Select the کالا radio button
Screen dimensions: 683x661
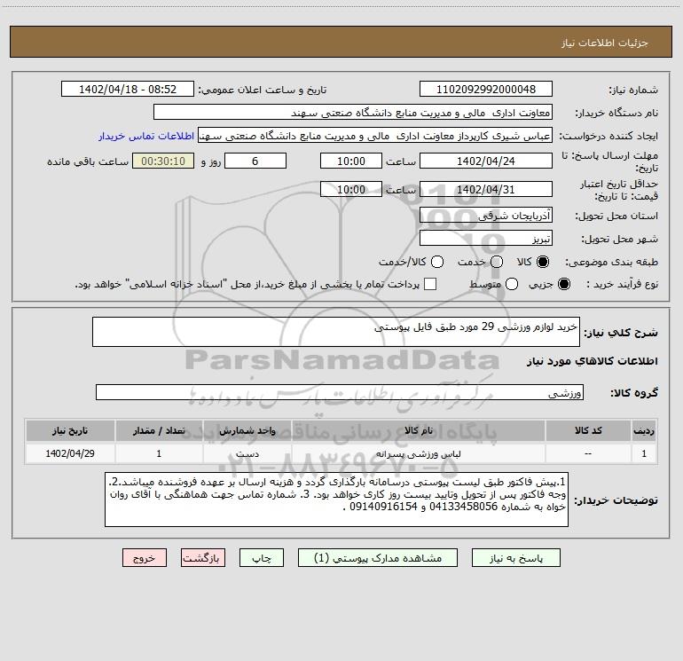(x=543, y=262)
